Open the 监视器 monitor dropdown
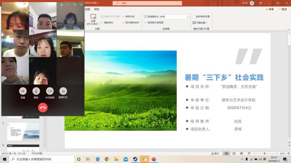The height and width of the screenshot is (163, 291). pos(188,17)
